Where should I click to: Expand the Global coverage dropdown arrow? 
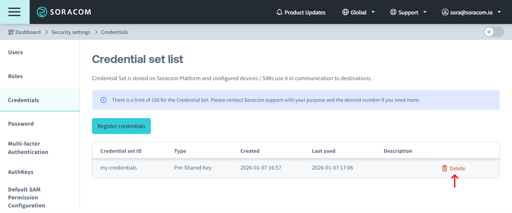coord(373,12)
